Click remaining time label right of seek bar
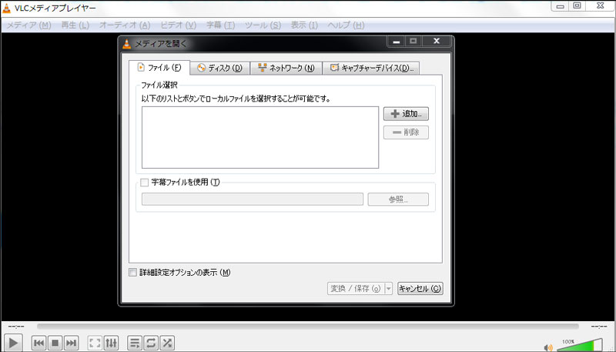The height and width of the screenshot is (352, 616). click(599, 327)
